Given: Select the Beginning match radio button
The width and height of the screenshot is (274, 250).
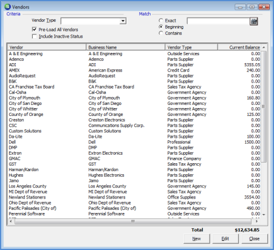Looking at the screenshot, I should [161, 27].
